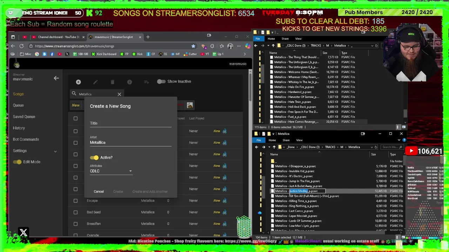449x252 pixels.
Task: Click the browser back arrow
Action: 13,46
